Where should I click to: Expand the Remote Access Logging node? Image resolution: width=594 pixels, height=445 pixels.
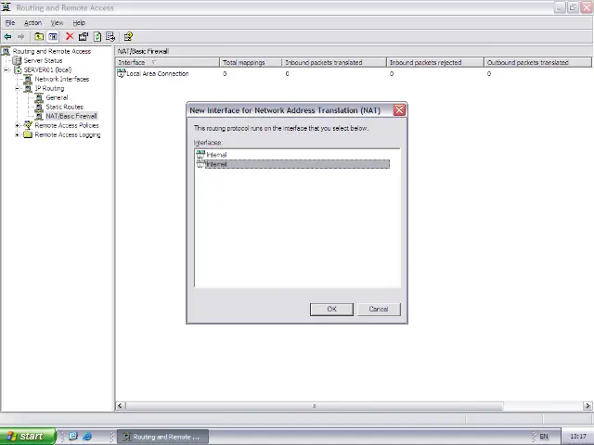point(17,134)
